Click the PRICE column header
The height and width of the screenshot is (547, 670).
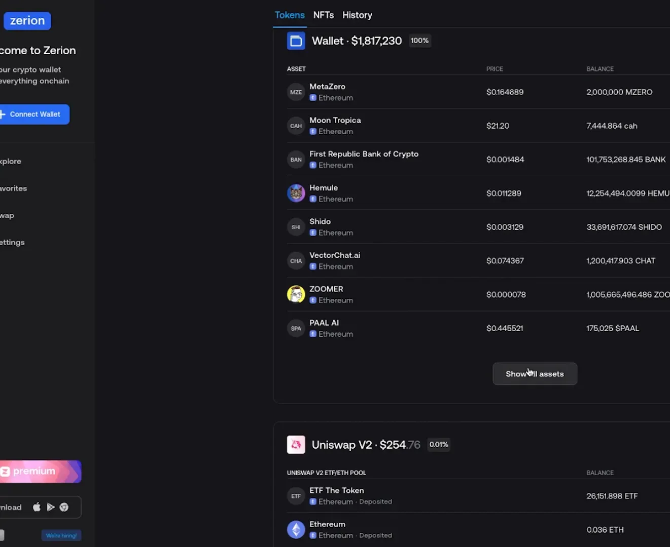click(495, 69)
